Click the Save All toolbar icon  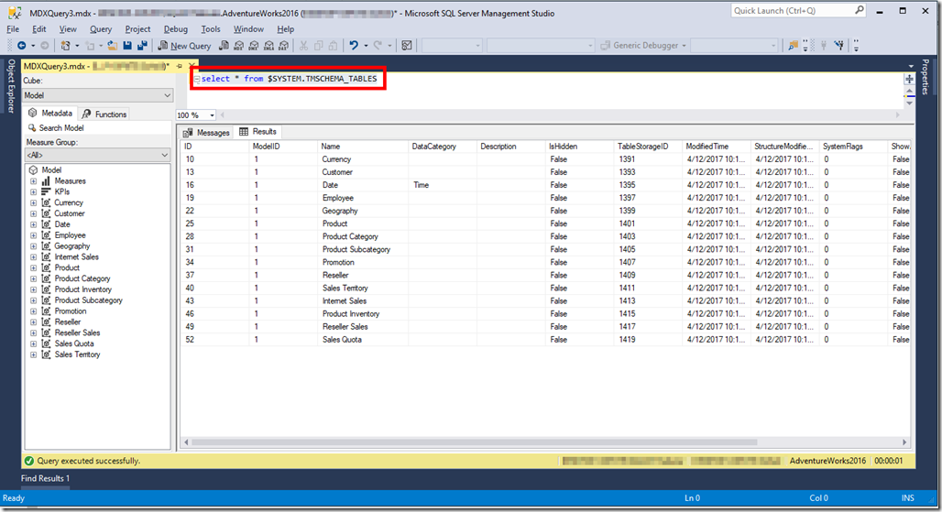pos(142,46)
